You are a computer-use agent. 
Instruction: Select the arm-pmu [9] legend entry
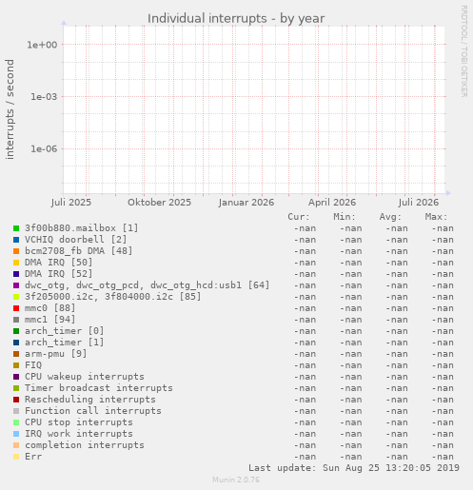pos(56,354)
